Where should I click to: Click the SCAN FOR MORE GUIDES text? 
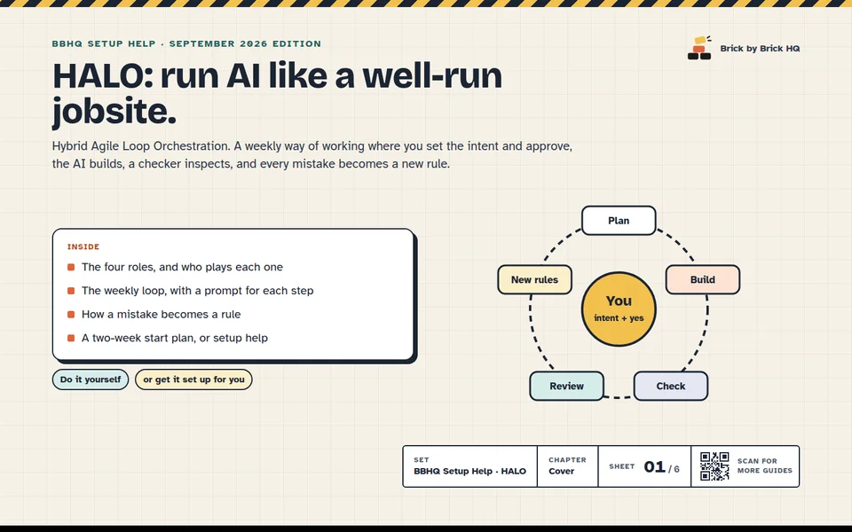click(x=764, y=465)
